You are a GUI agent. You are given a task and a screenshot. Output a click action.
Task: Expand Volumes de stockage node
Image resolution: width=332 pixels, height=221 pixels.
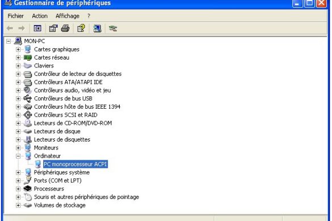18,205
